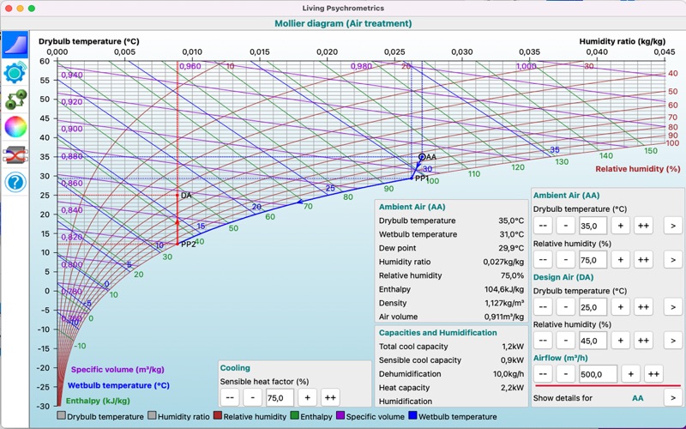Toggle the Enthalpy legend checkbox
Viewport: 686px width, 429px height.
[294, 415]
